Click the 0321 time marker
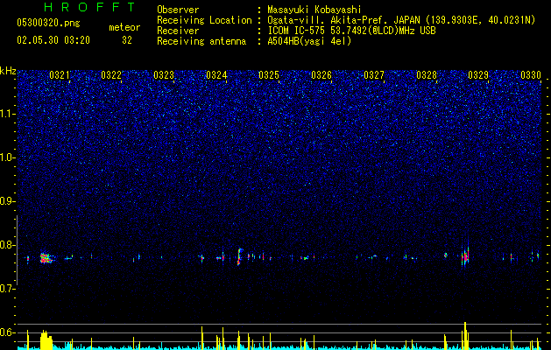 (60, 75)
